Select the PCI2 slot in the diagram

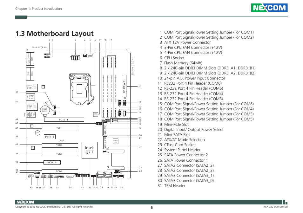pos(60,145)
